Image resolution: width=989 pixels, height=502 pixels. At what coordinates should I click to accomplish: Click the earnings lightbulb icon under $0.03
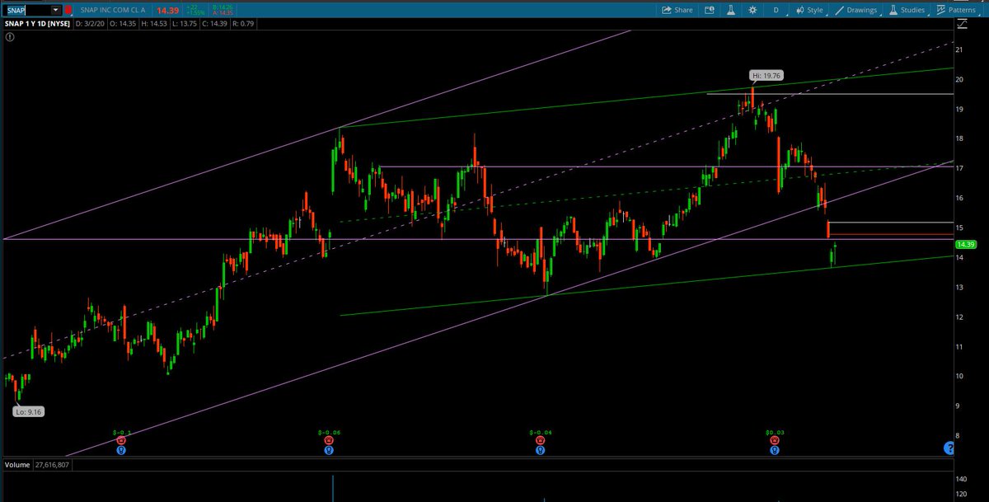[x=774, y=450]
